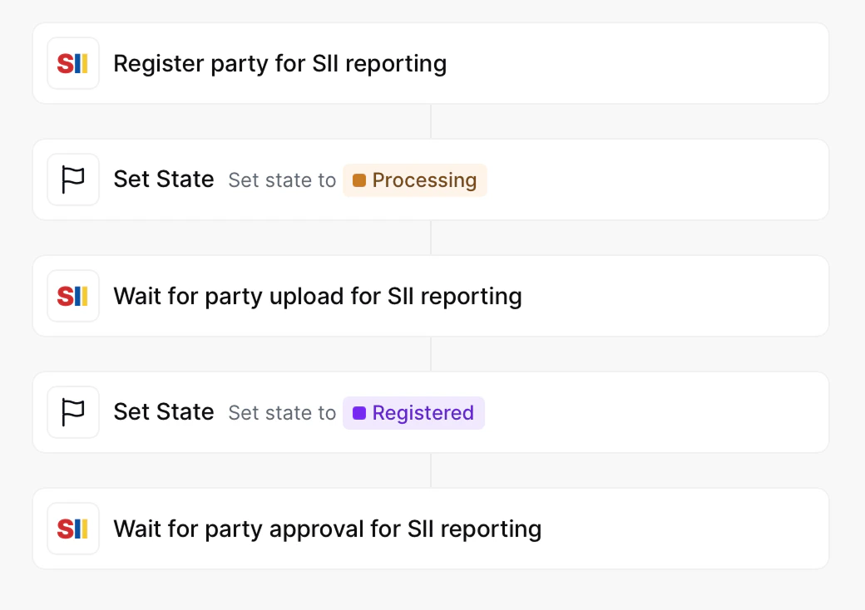This screenshot has width=865, height=610.
Task: Click the connector line between Register and Set State
Action: pos(431,121)
